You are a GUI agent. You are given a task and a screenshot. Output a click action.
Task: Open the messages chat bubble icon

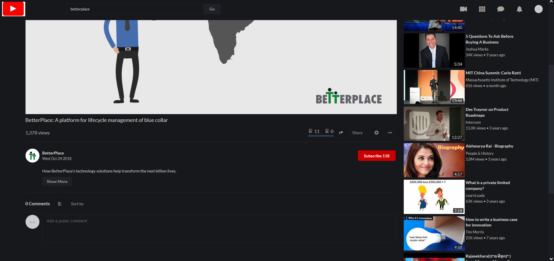tap(501, 9)
